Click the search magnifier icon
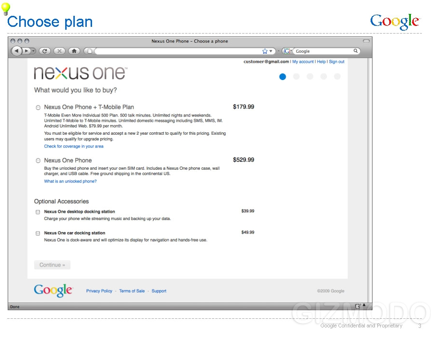This screenshot has height=338, width=431. (x=356, y=51)
